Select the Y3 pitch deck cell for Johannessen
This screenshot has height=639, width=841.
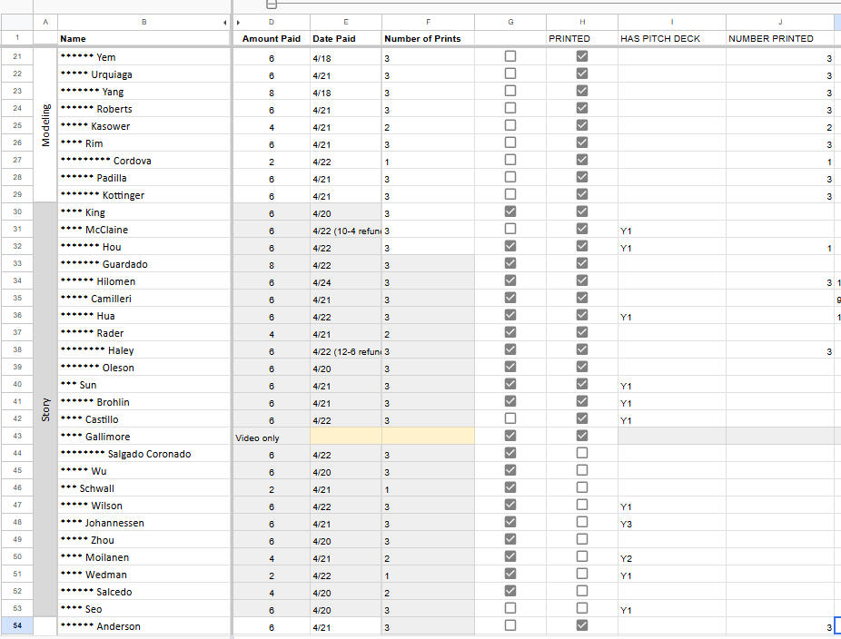672,523
